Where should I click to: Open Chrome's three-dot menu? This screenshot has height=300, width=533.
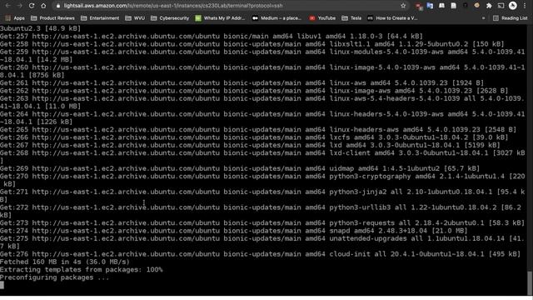coord(525,6)
